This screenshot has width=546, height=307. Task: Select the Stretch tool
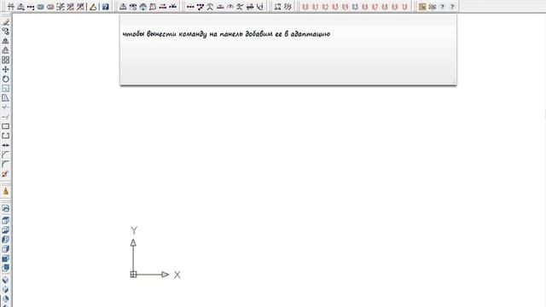(x=6, y=98)
